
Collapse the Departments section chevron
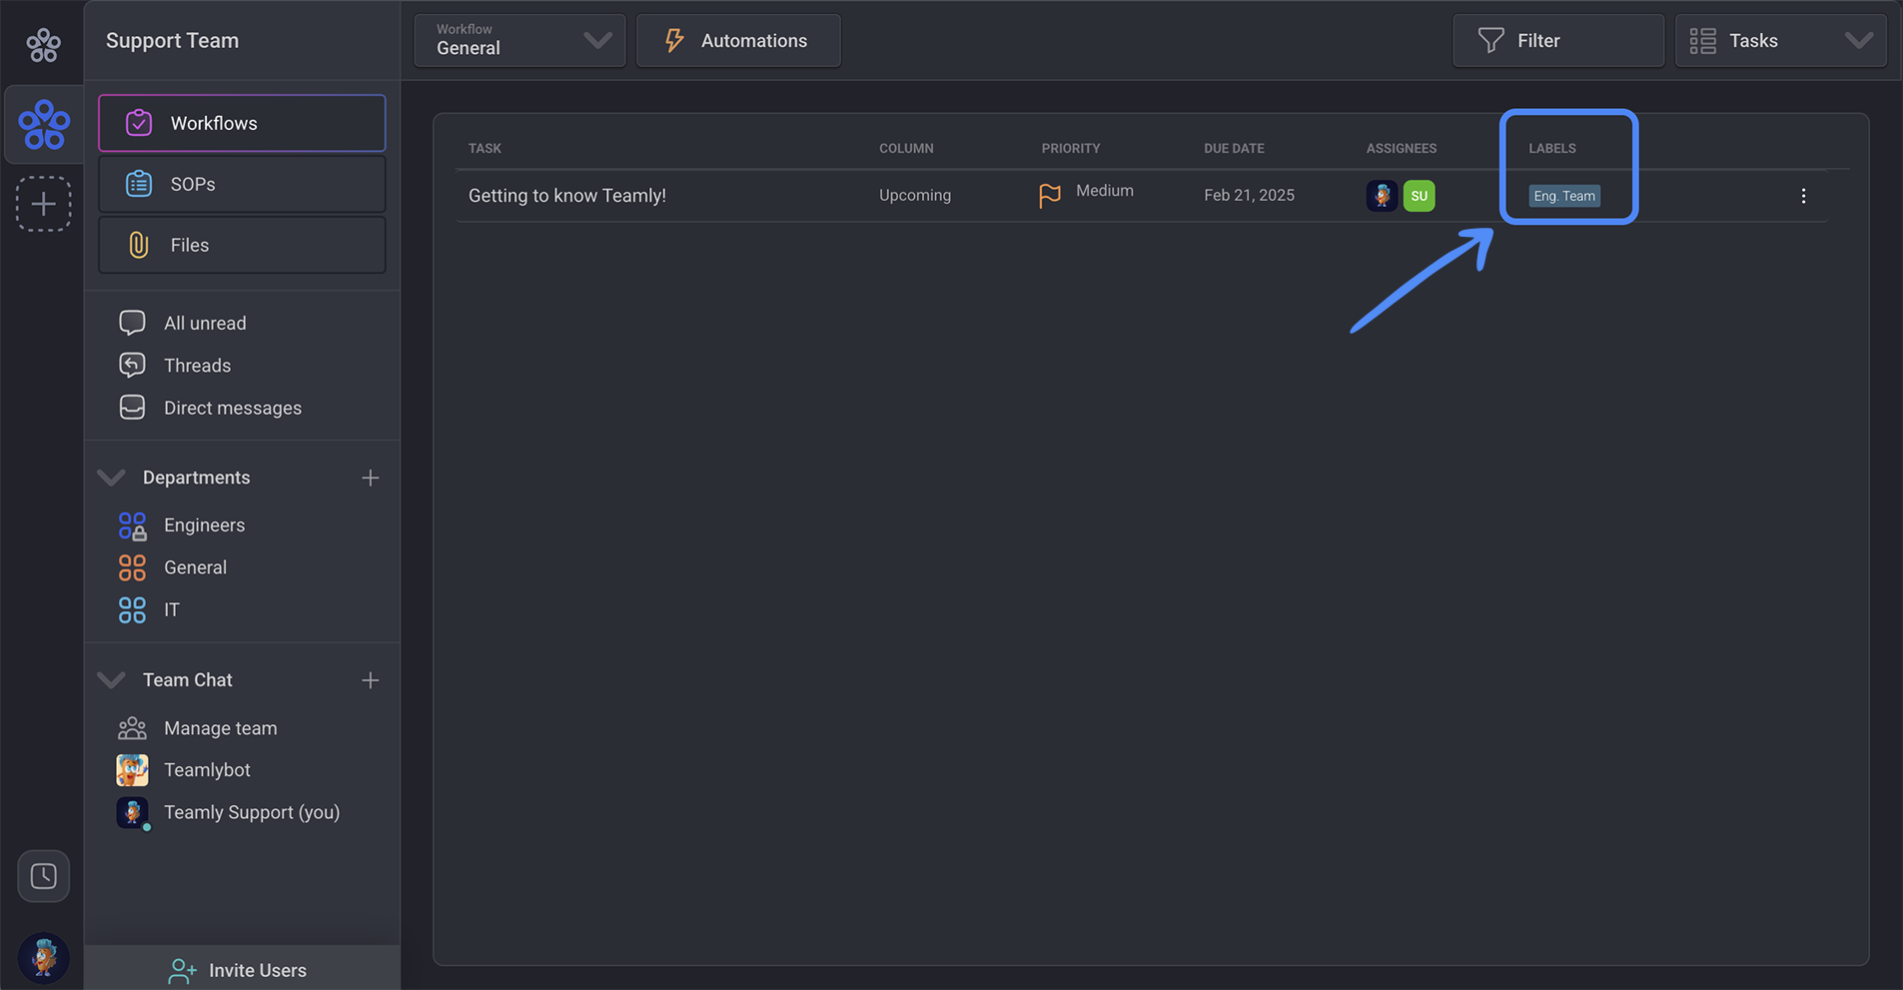111,478
